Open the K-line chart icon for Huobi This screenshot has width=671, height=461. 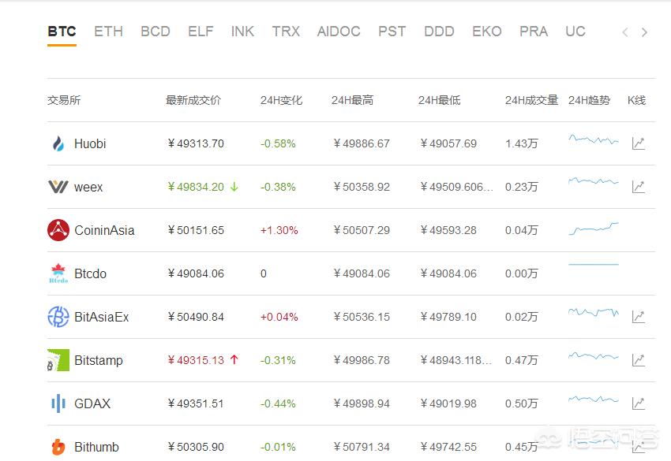click(x=638, y=143)
